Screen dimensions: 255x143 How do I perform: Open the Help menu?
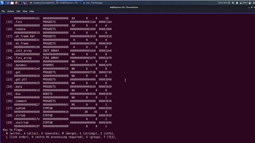(31, 12)
